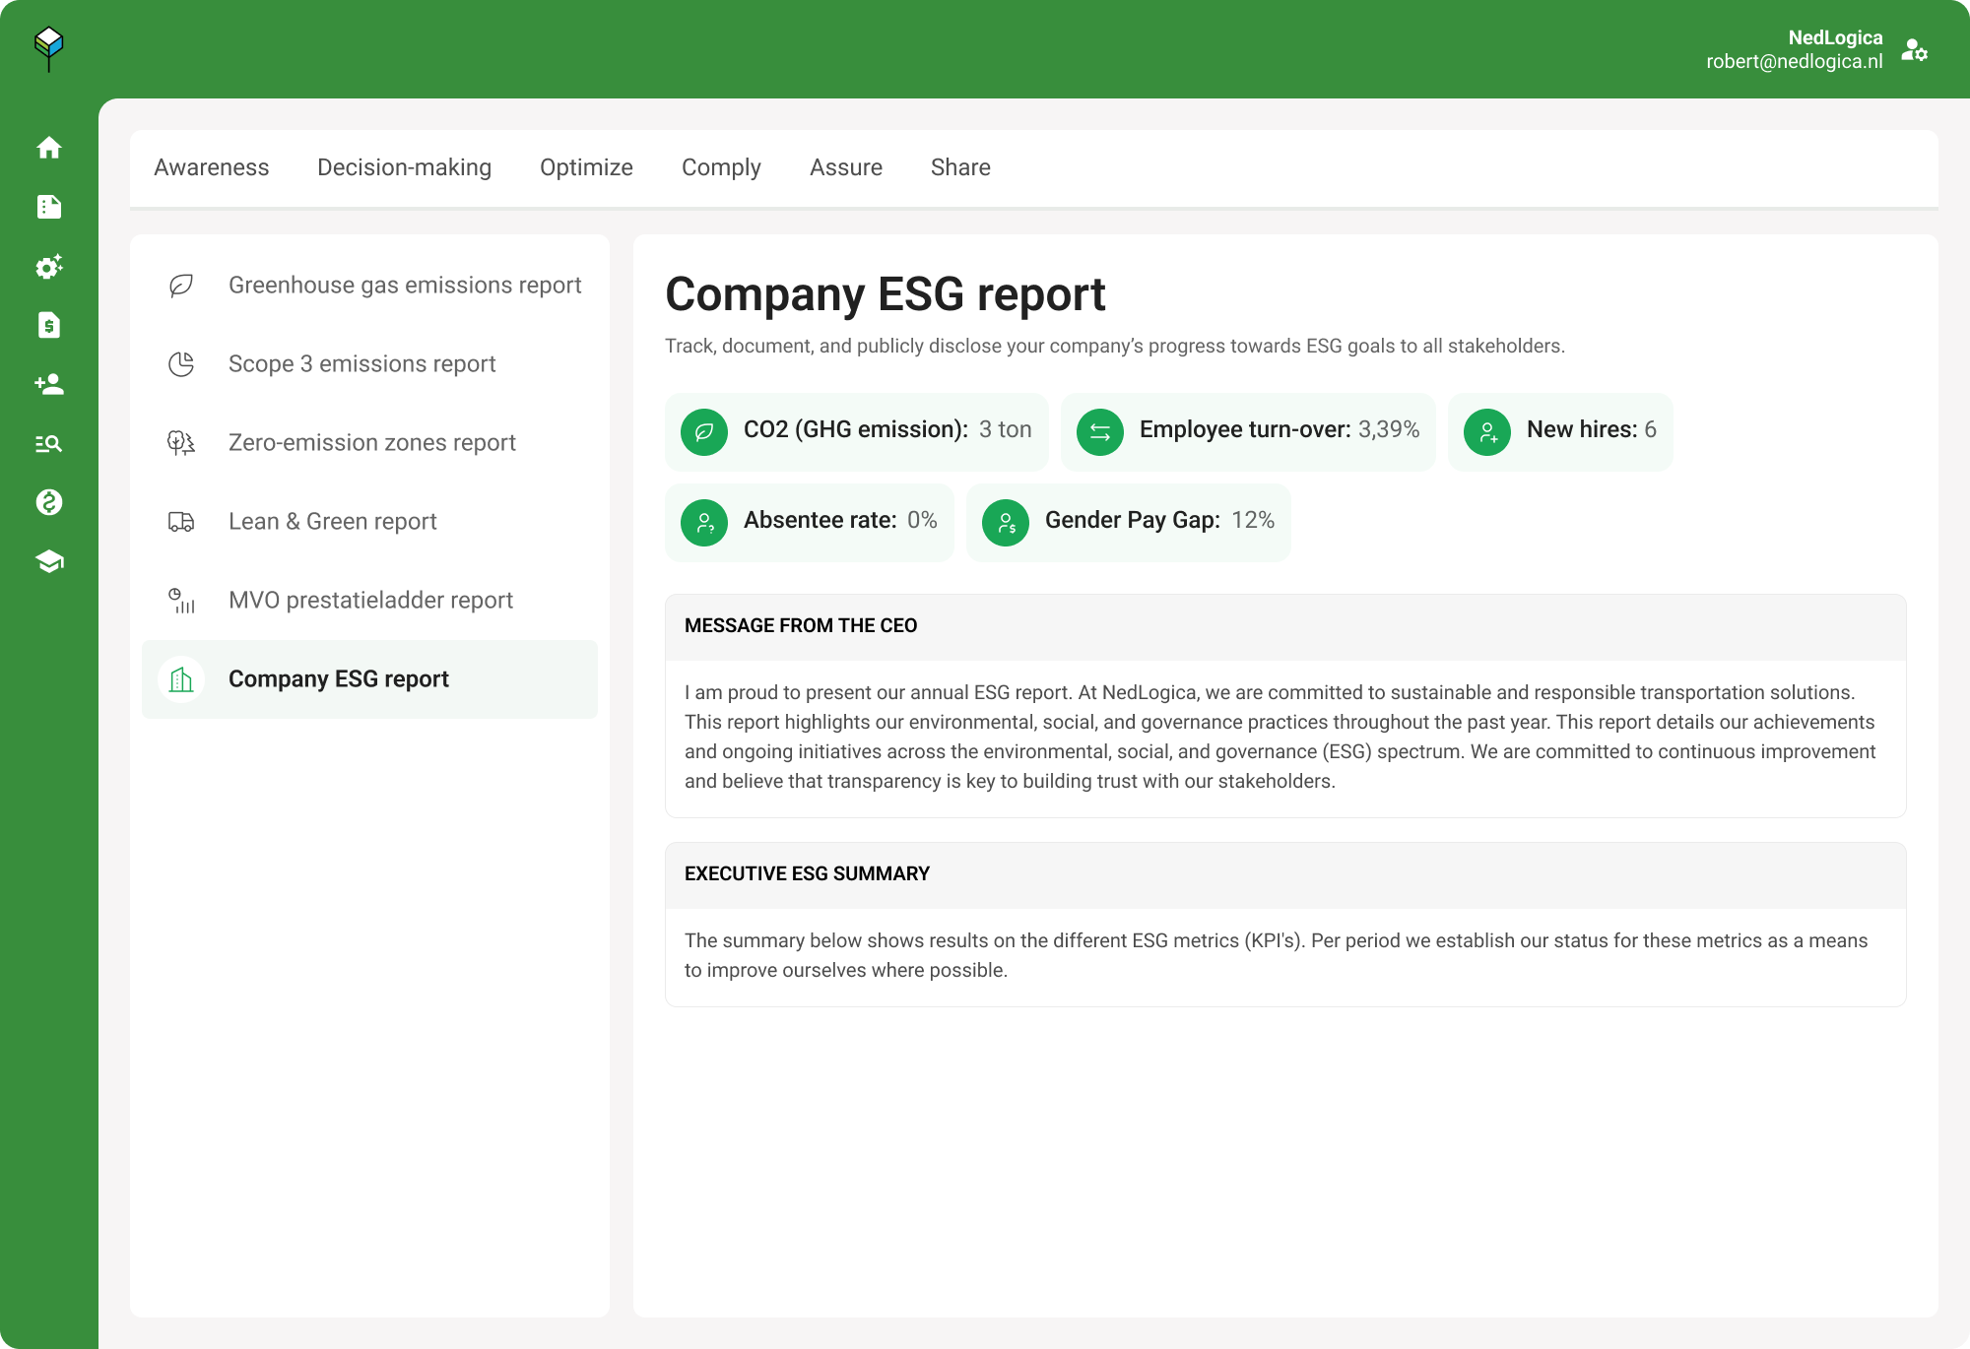Open the graduation cap icon in sidebar
The height and width of the screenshot is (1349, 1970).
click(49, 561)
